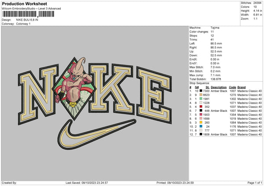Click the Stop Sequence heading
This screenshot has height=186, width=264.
199,83
